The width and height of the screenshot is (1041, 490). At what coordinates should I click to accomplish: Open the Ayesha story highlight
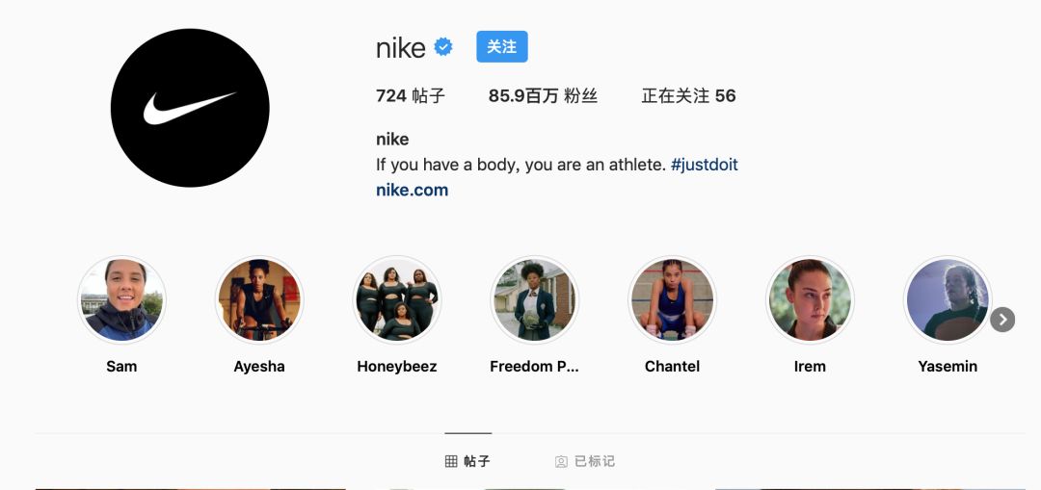pos(259,299)
